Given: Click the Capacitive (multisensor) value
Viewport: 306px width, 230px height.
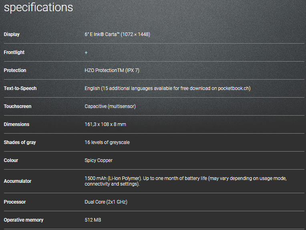Looking at the screenshot, I should pos(110,106).
